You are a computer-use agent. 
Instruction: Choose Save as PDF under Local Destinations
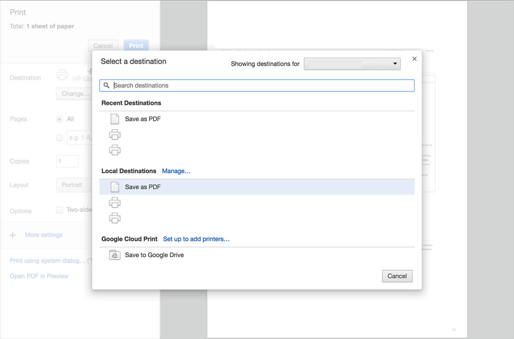click(x=143, y=187)
